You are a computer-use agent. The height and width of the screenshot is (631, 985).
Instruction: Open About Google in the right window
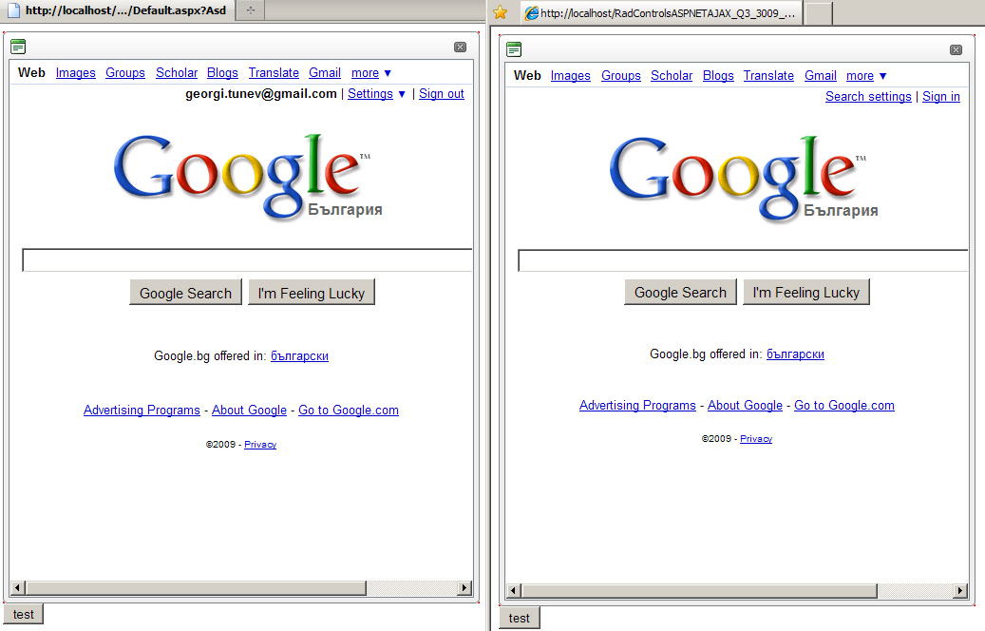pyautogui.click(x=745, y=406)
